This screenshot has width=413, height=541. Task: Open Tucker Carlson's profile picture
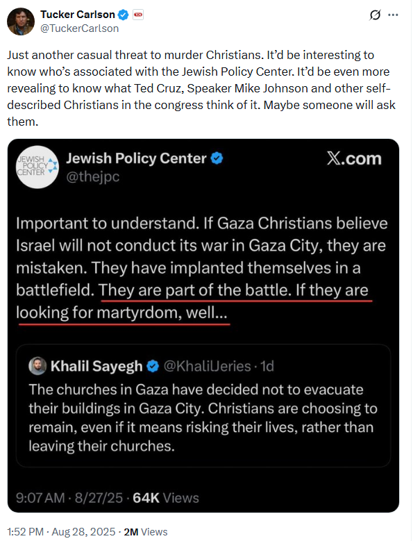click(21, 22)
